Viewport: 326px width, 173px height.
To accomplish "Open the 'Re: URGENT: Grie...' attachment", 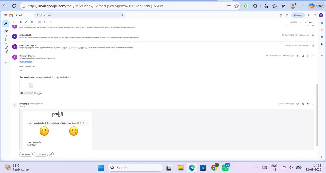I will coord(31,87).
